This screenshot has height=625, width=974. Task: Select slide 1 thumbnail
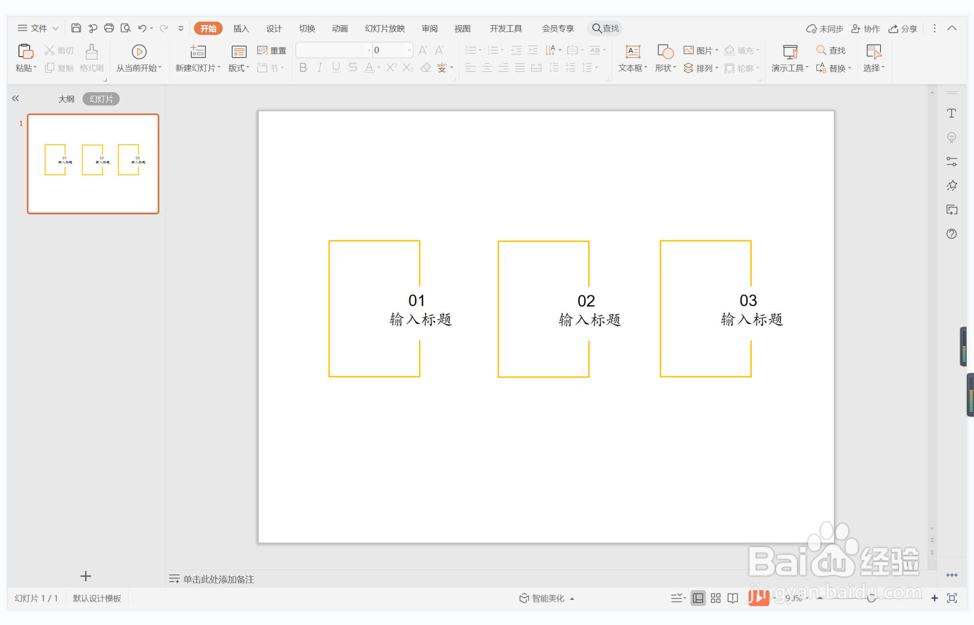pos(93,164)
